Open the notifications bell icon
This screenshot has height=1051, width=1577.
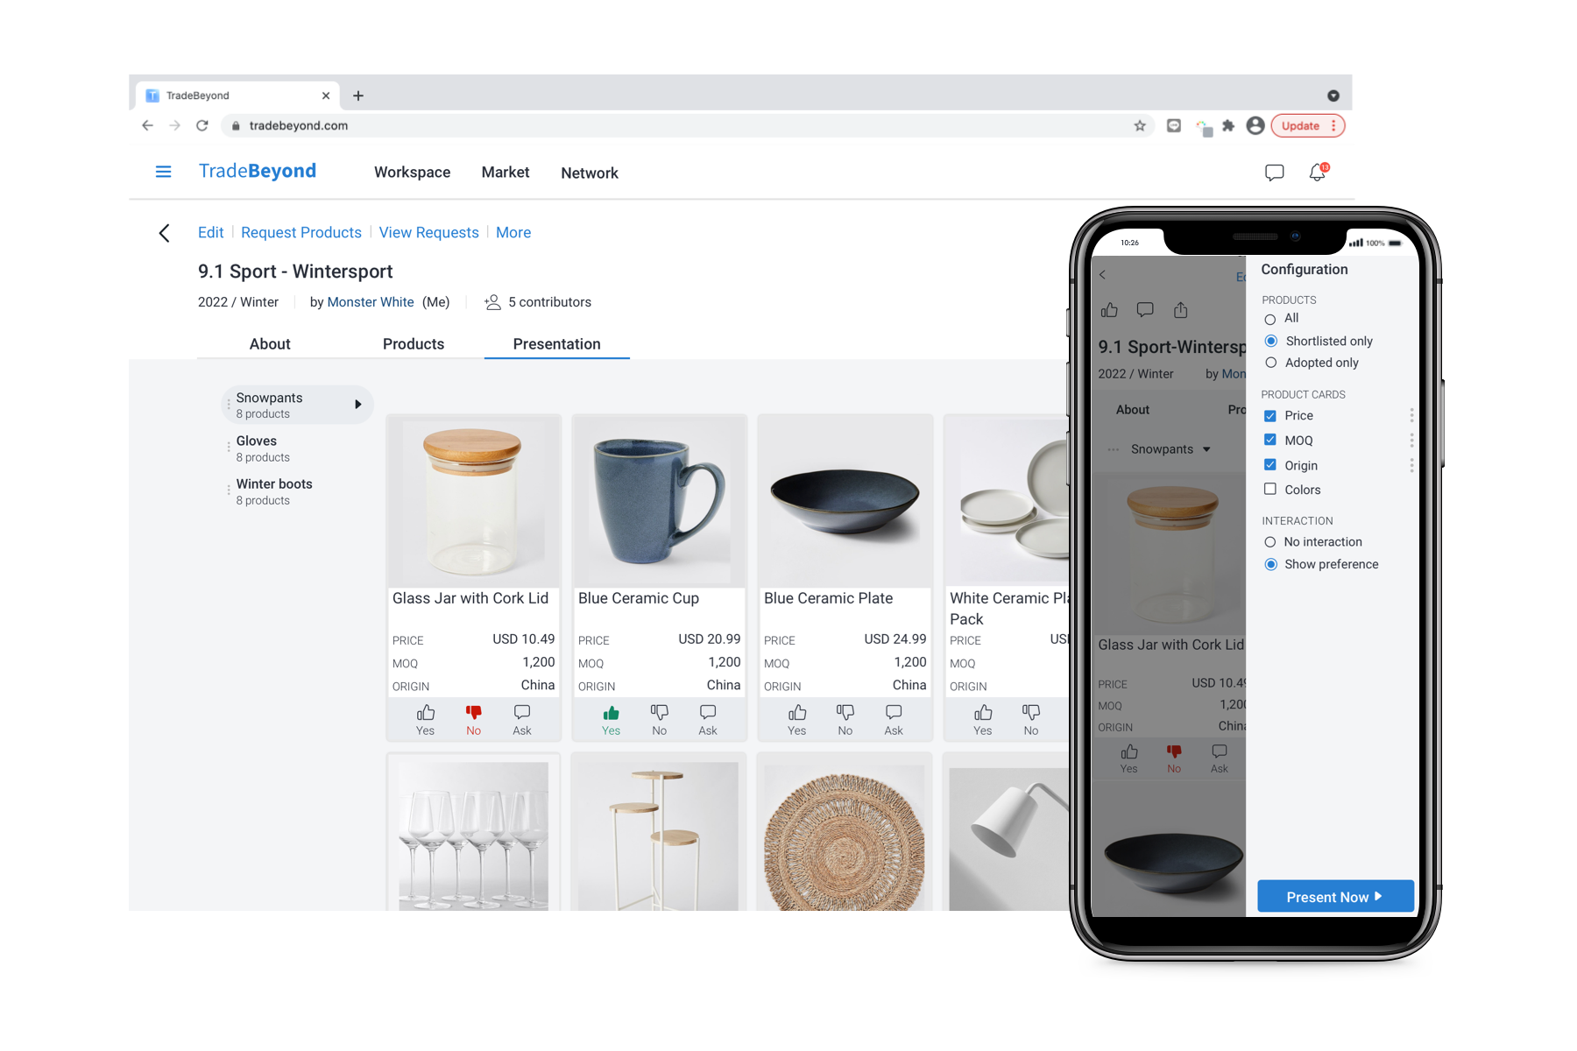[x=1318, y=173]
